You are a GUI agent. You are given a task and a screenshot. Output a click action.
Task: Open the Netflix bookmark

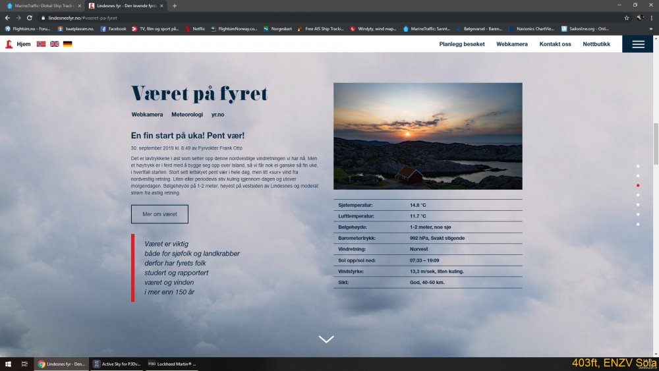coord(194,29)
